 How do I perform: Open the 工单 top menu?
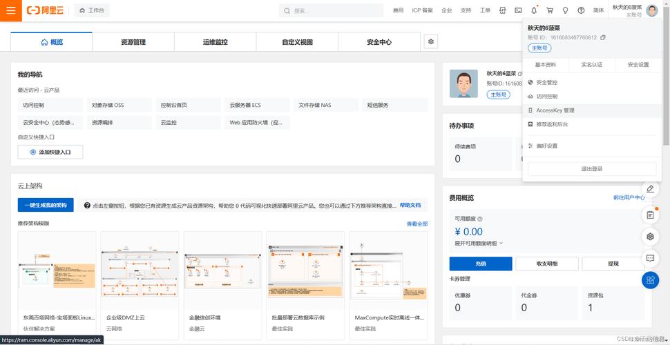[x=485, y=10]
